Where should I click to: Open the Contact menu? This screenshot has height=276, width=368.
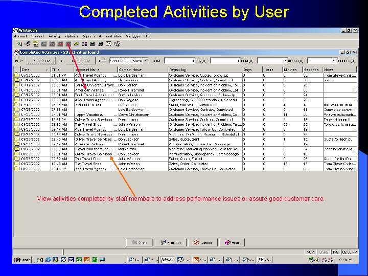coord(37,36)
